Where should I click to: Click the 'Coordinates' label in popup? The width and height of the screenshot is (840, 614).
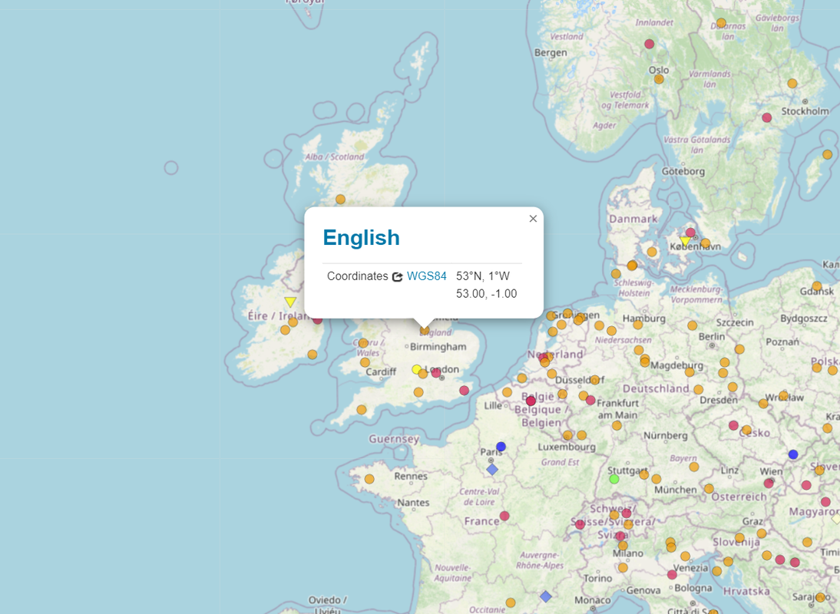(357, 276)
